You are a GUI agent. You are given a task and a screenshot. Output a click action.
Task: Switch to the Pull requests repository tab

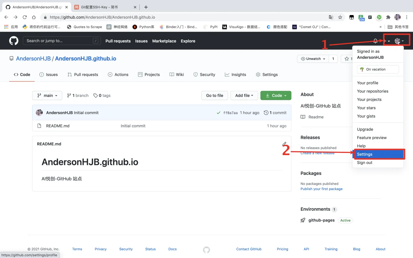(83, 75)
